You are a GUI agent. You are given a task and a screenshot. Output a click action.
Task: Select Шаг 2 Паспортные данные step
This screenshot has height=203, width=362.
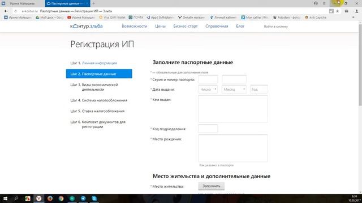tap(99, 74)
